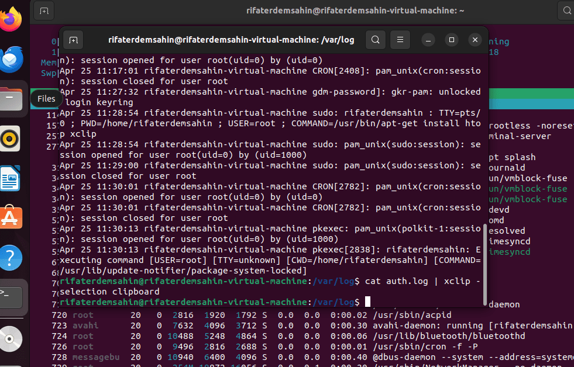Click the terminal cursor at the last prompt

point(367,302)
